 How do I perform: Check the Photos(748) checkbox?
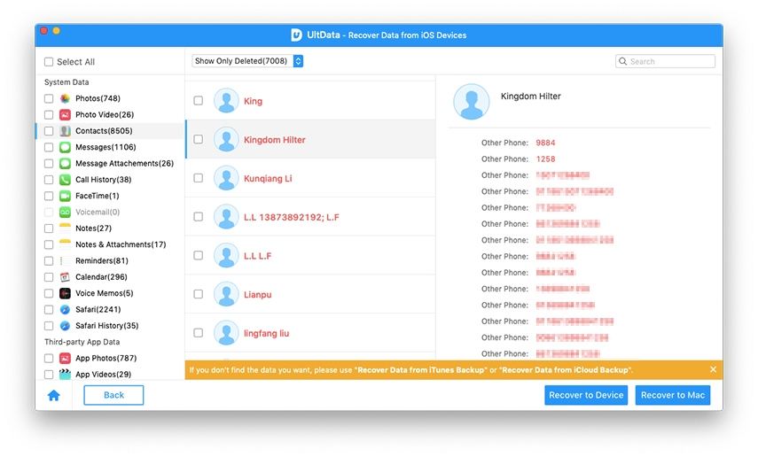click(x=49, y=98)
